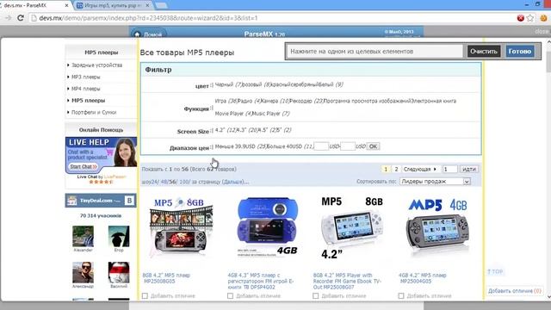
Task: Open 4GB 4.3" MP5 плеер DPSP4G02 link
Action: click(260, 282)
